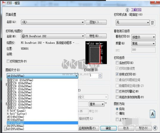Collapse dialog with the round arrow button

(x=155, y=128)
